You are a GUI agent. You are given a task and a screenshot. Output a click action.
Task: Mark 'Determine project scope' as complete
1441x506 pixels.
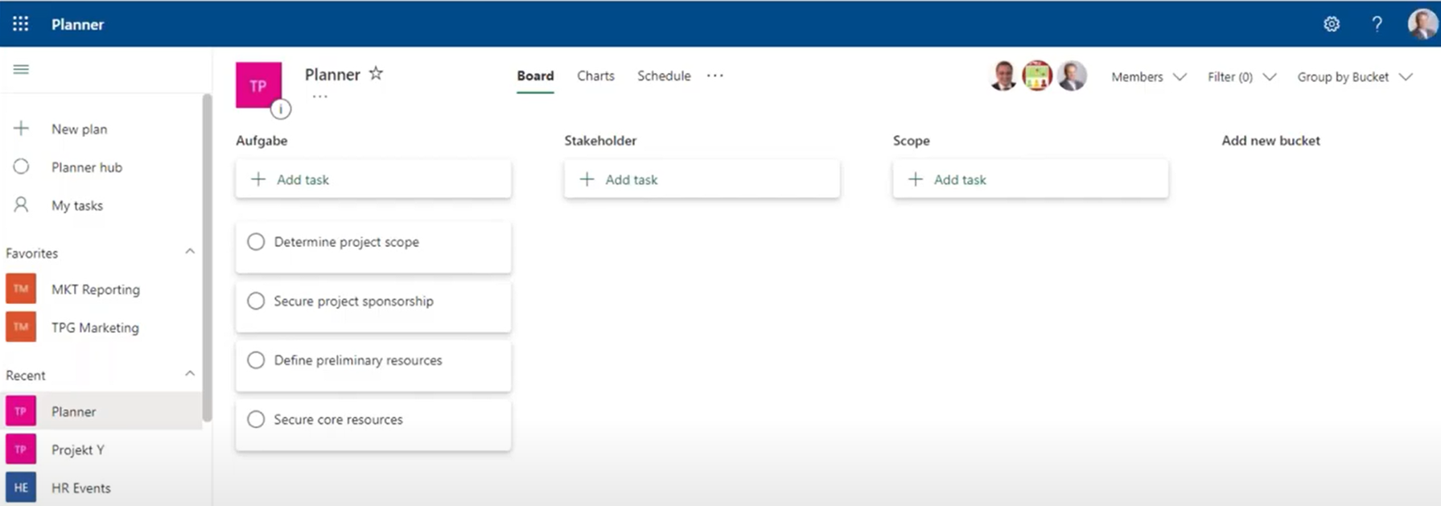pyautogui.click(x=256, y=242)
